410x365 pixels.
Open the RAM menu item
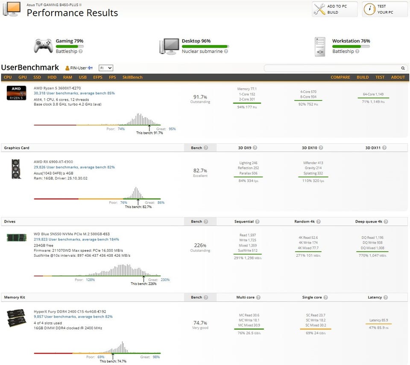pyautogui.click(x=67, y=77)
